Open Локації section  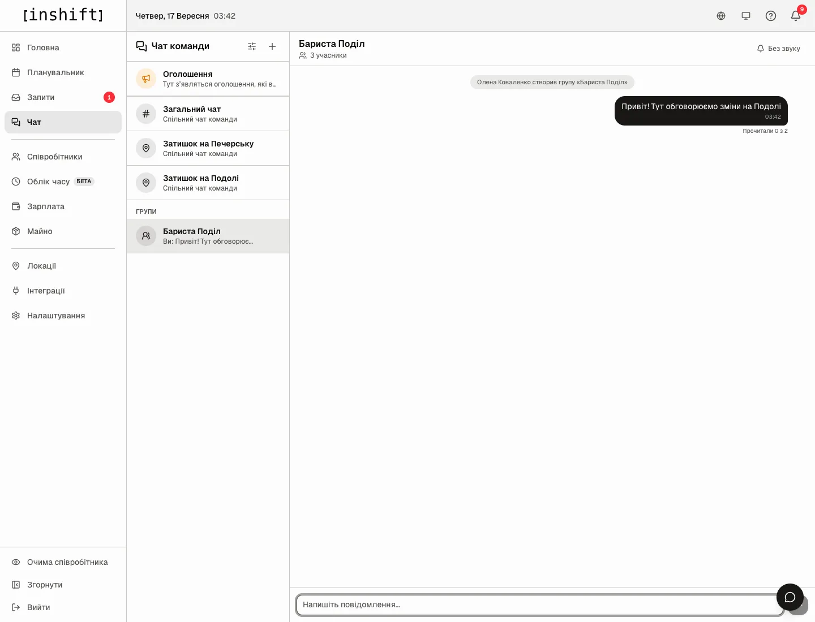pyautogui.click(x=63, y=266)
